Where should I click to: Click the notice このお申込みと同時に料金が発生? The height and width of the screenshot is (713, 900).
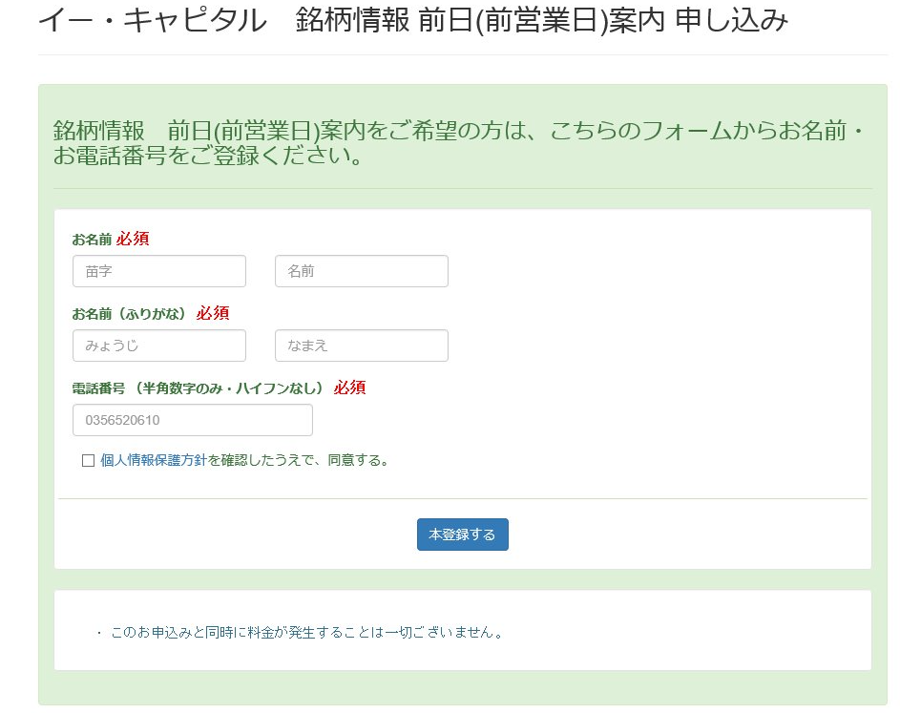307,632
